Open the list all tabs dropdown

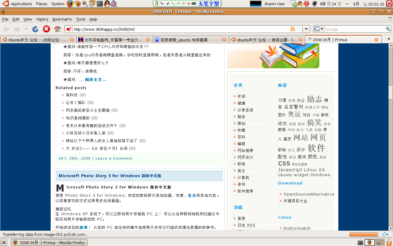click(389, 39)
